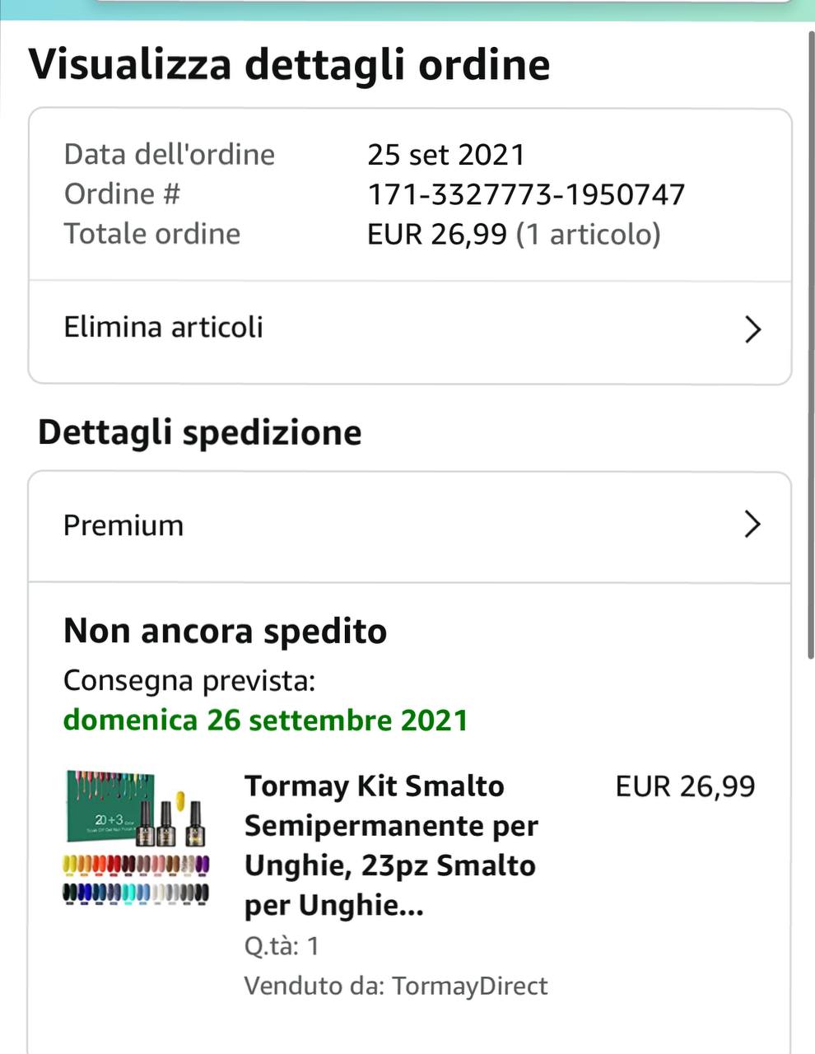
Task: Click the order number 171-3327773-1950747
Action: point(525,194)
